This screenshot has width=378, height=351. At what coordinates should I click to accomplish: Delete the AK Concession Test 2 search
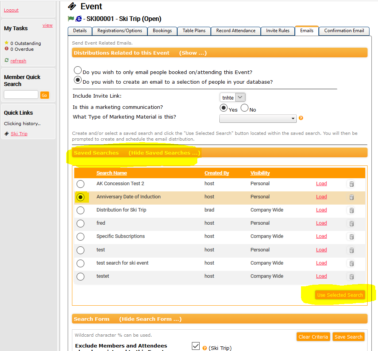351,184
